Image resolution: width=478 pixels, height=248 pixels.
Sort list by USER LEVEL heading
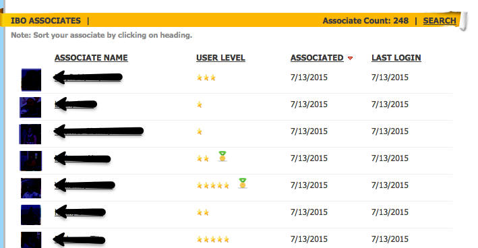coord(220,57)
